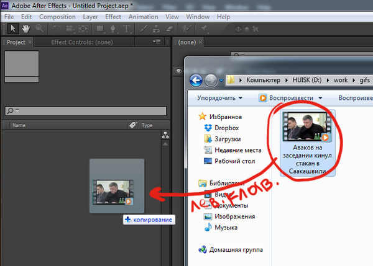The image size is (373, 266).
Task: Expand the arrow after Компьютер in path
Action: click(287, 80)
